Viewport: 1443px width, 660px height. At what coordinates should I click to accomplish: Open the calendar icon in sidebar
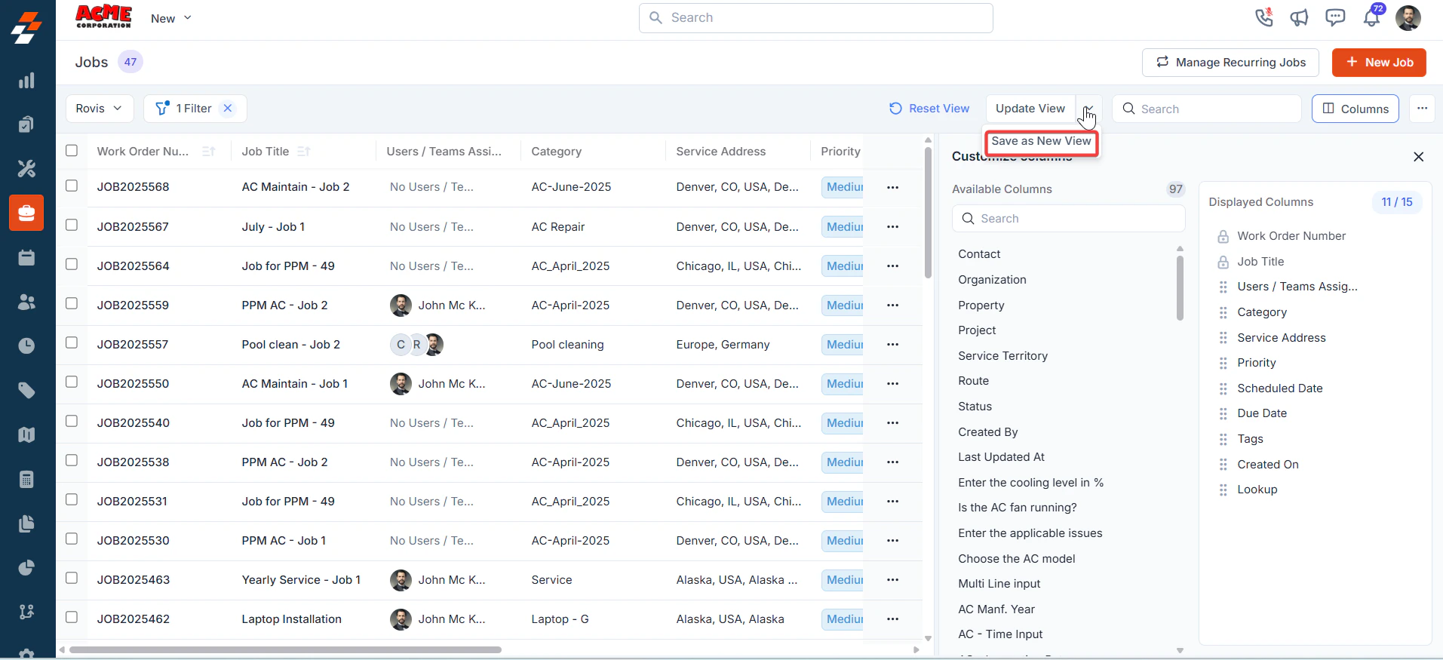(26, 257)
